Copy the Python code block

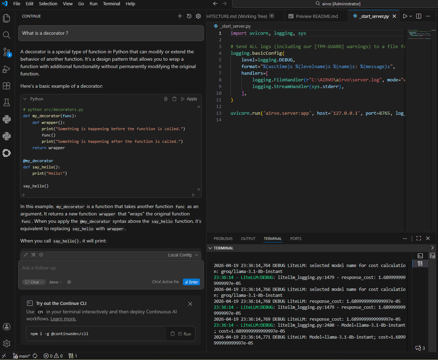(x=174, y=99)
